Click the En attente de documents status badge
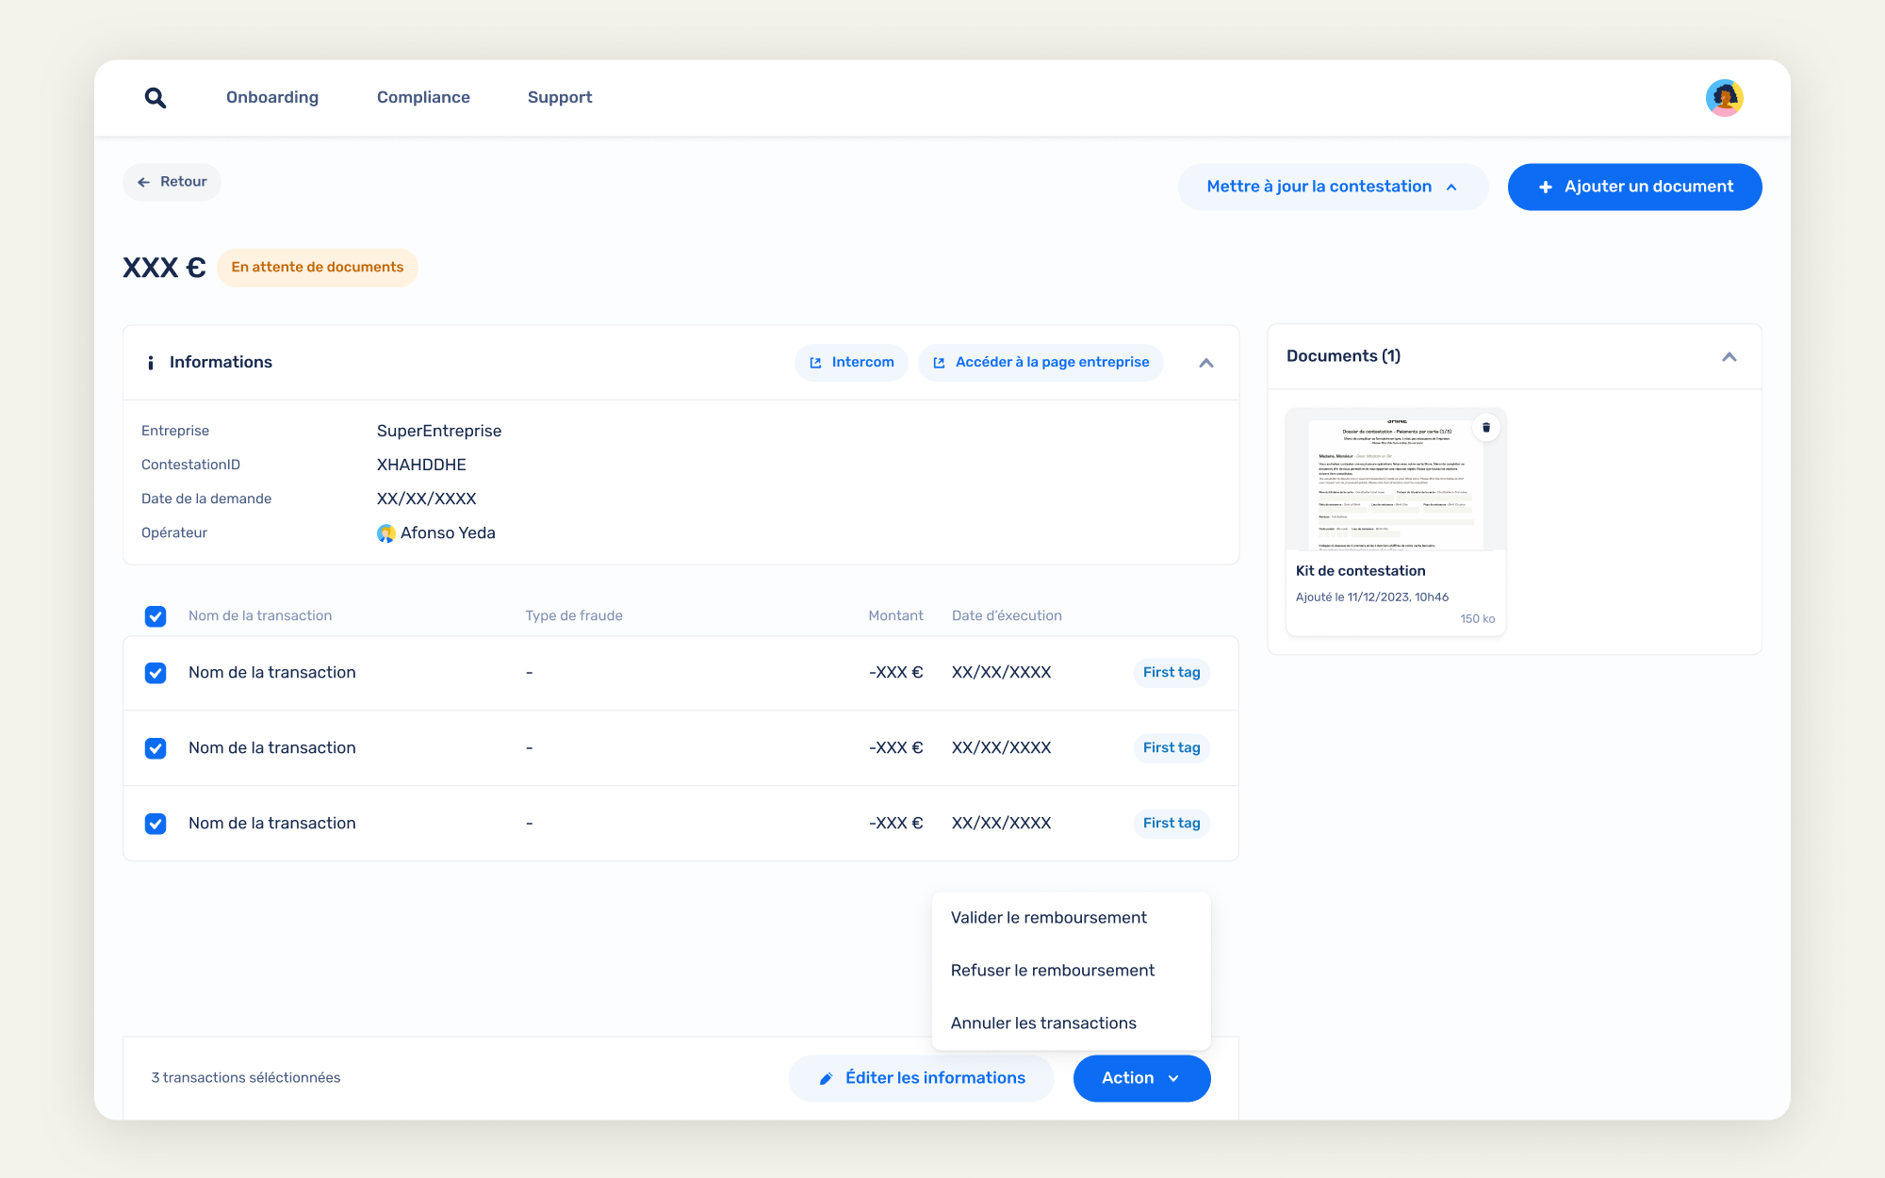The height and width of the screenshot is (1178, 1885). point(318,268)
